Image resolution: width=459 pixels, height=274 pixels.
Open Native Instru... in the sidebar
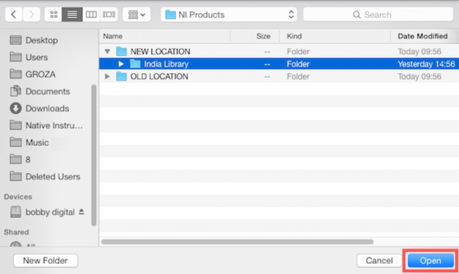(47, 125)
